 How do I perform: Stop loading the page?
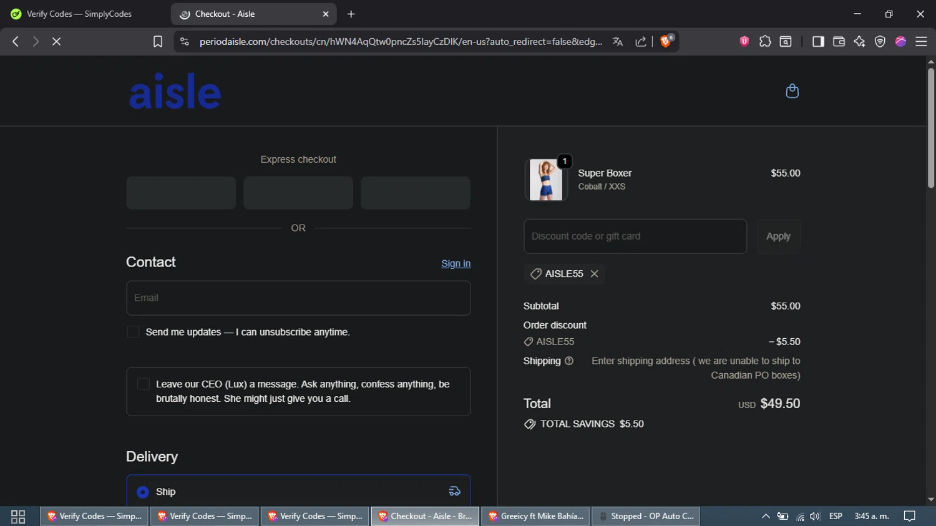[56, 41]
